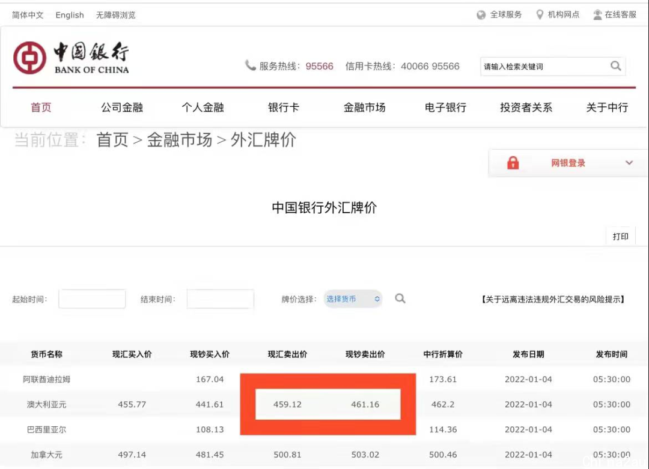Click the 现汇买入价 column header
The width and height of the screenshot is (649, 469).
tap(132, 354)
